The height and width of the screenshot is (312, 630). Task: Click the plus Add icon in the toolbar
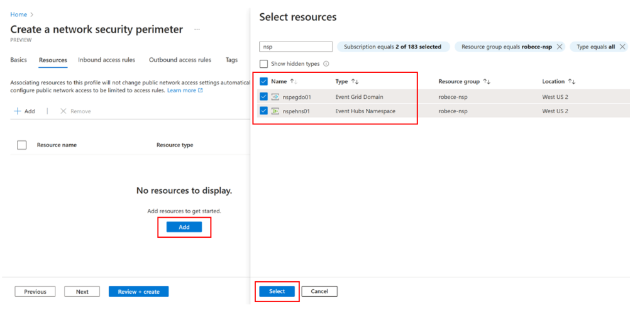click(17, 111)
